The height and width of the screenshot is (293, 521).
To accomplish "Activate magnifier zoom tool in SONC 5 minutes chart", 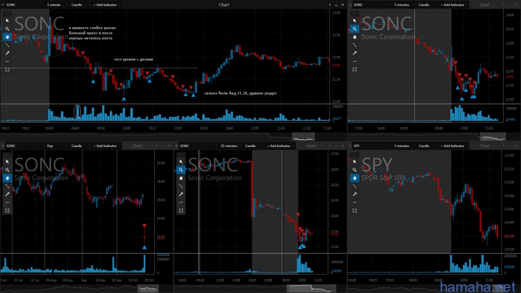I will click(354, 29).
